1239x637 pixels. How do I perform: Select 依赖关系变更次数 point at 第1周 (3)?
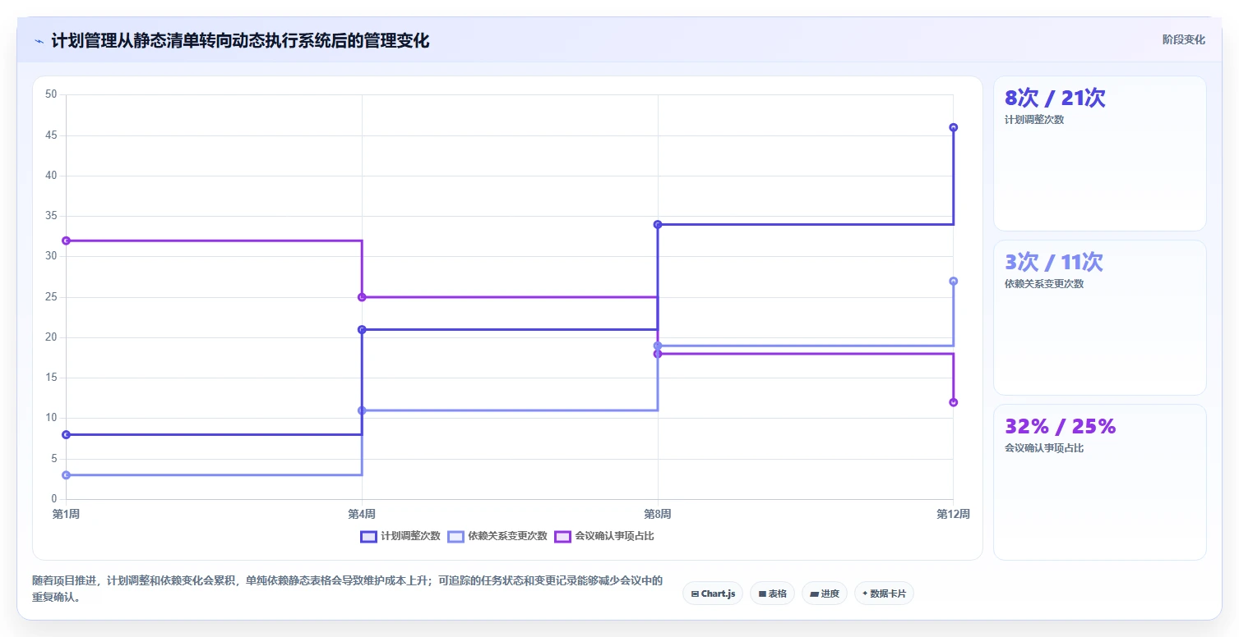point(66,474)
